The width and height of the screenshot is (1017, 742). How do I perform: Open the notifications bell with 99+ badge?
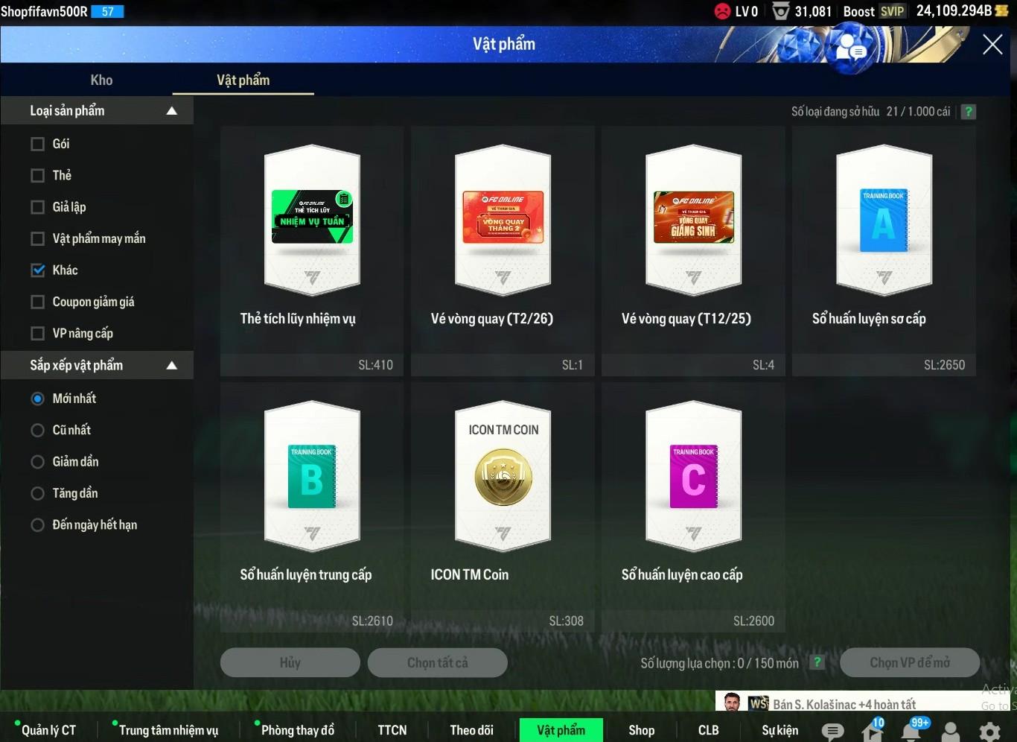[911, 731]
